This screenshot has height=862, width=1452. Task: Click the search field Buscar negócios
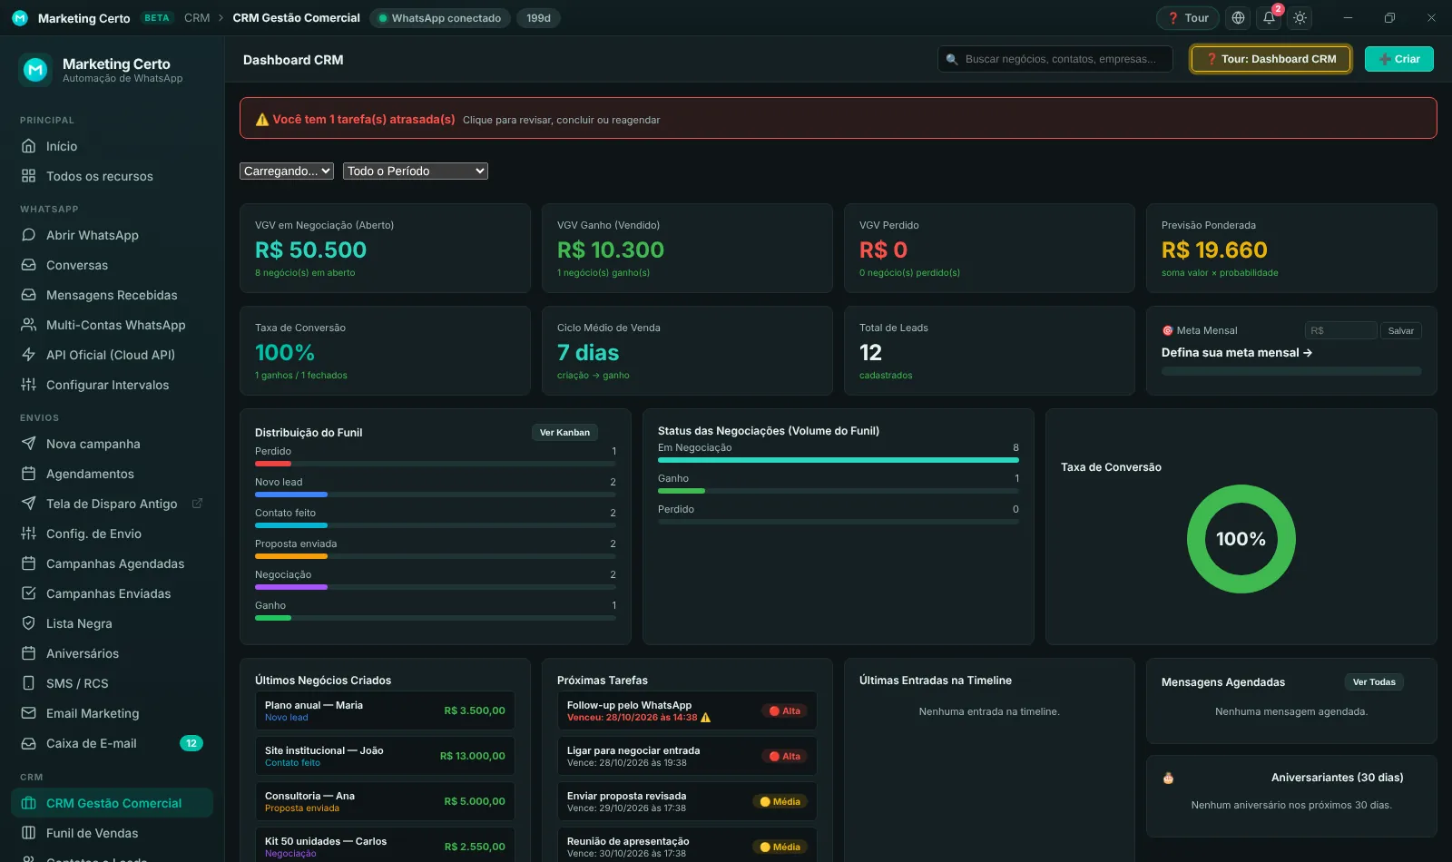pyautogui.click(x=1055, y=59)
